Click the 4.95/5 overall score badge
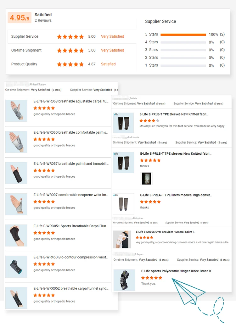 (x=20, y=18)
